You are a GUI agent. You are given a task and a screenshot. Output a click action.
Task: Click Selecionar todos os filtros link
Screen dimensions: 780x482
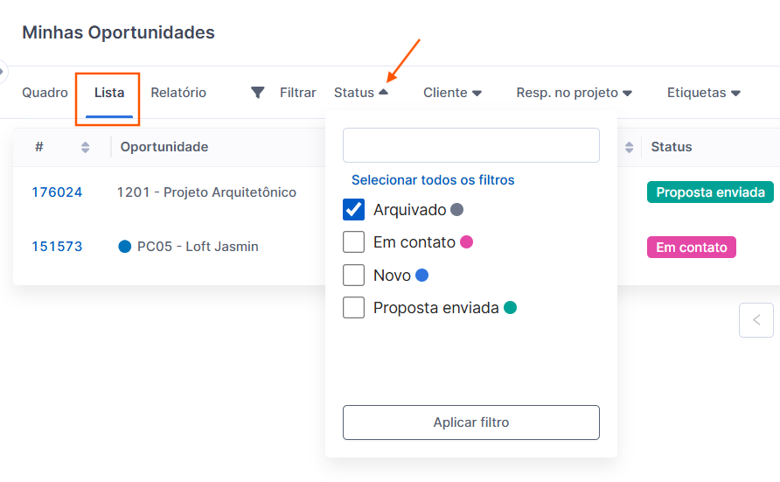tap(433, 180)
